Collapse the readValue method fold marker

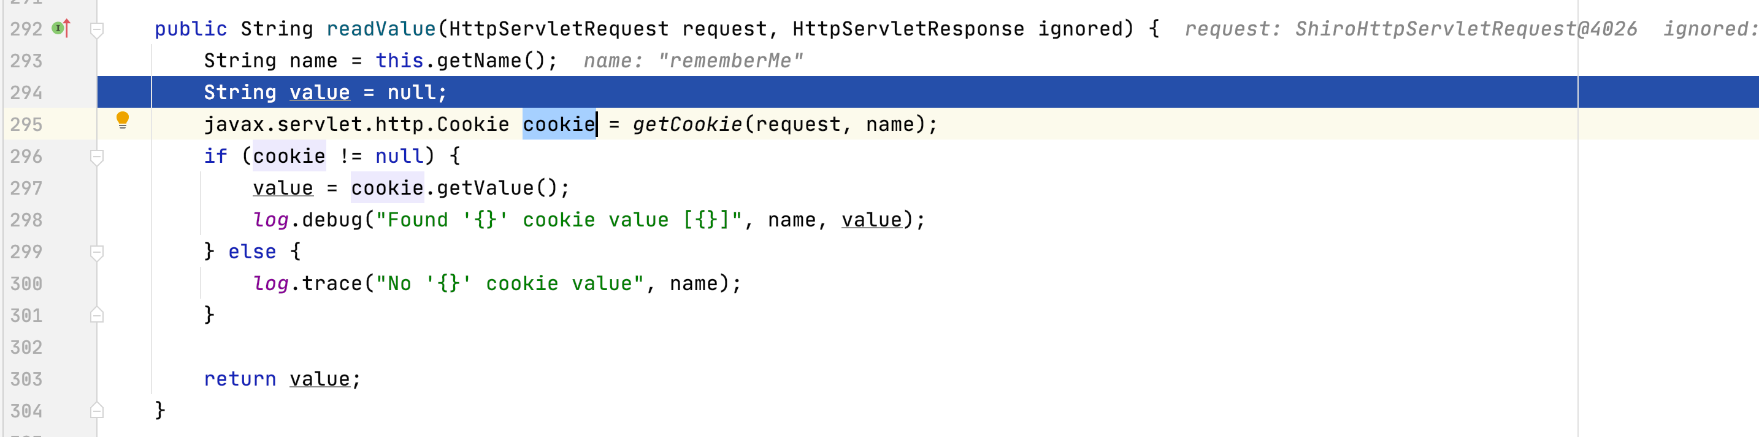(x=97, y=29)
